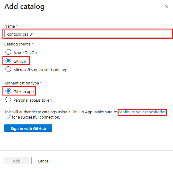The image size is (173, 172).
Task: Click the Name input field containing contoso-cat-01
Action: 88,34
